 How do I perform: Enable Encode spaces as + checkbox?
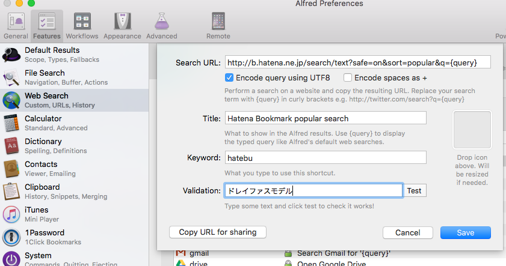pos(348,77)
